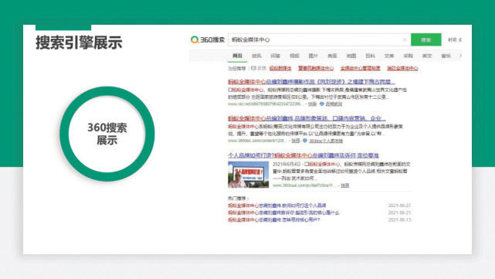
Task: Click the 360搜索展示 circle label
Action: 107,134
